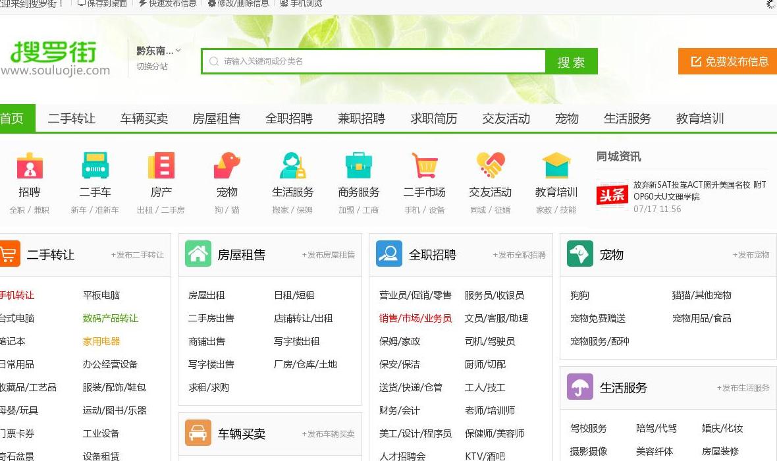The image size is (777, 461).
Task: Open the 二手市场 shopping cart icon
Action: [x=424, y=165]
